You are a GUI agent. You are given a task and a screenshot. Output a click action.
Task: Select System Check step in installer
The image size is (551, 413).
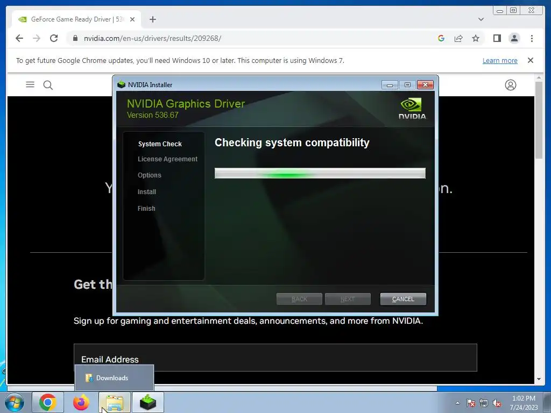[160, 144]
